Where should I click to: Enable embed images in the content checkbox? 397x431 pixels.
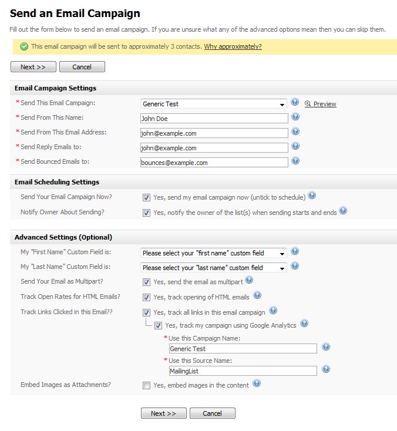pos(147,385)
